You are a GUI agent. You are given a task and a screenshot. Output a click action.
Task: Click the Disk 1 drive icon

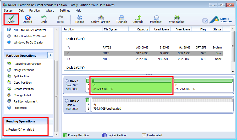point(67,81)
